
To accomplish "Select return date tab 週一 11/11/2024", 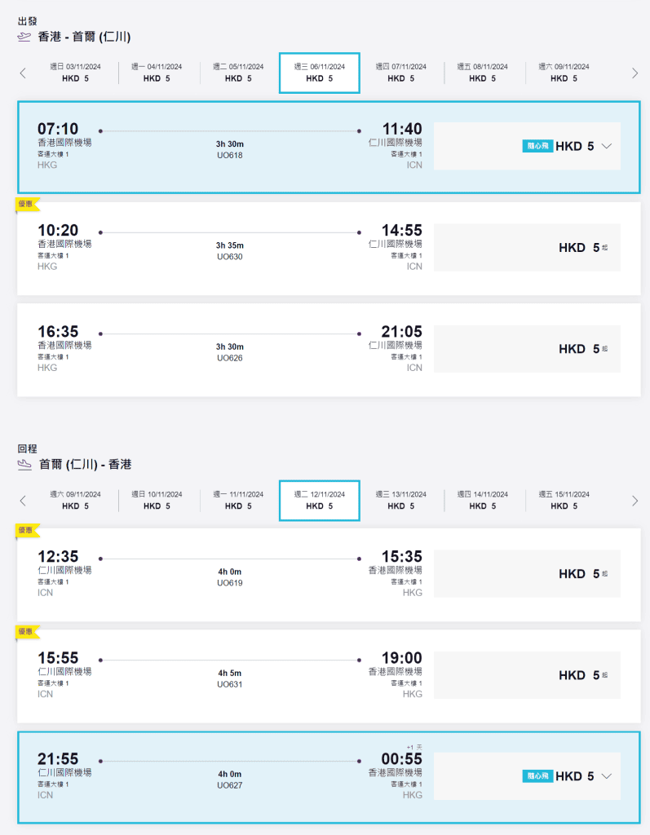I will (238, 500).
